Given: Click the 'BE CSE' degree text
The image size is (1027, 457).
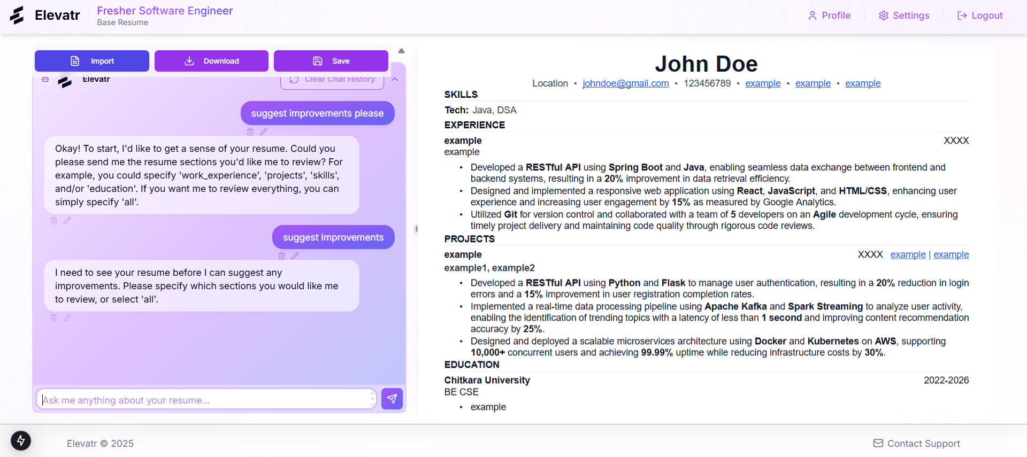Looking at the screenshot, I should click(462, 392).
